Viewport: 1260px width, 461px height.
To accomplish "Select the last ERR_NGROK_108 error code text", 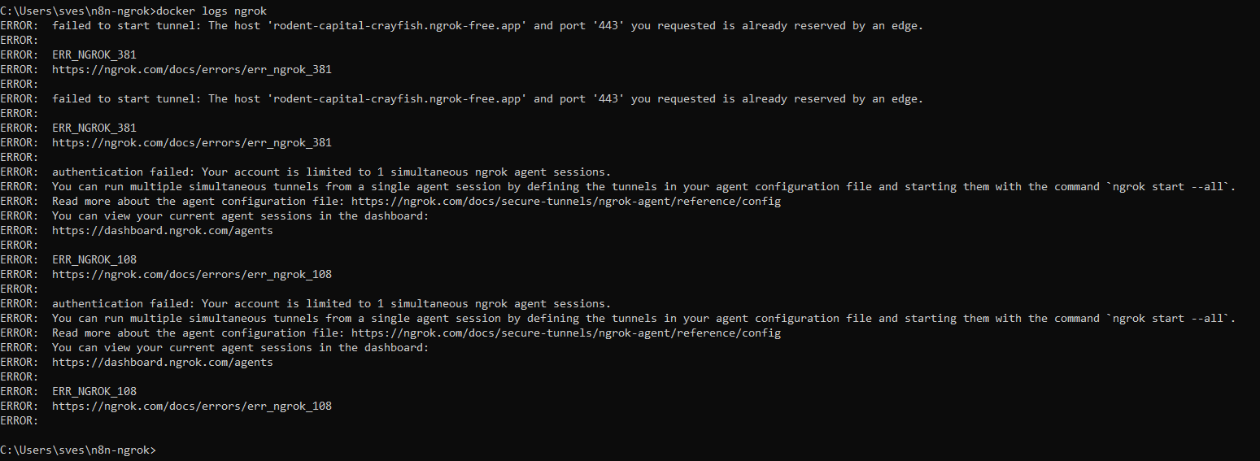I will (x=94, y=391).
